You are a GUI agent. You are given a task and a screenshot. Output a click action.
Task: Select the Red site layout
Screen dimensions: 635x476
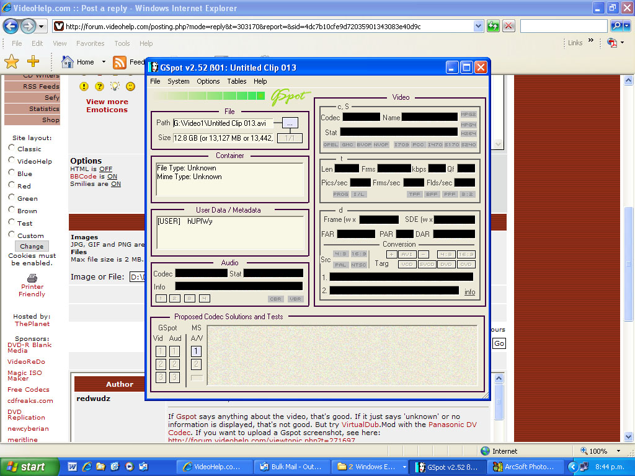(x=12, y=185)
